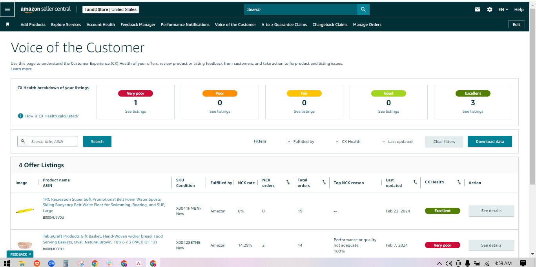Open Slack from the taskbar
Viewport: 536px width, 267px height.
point(109,263)
